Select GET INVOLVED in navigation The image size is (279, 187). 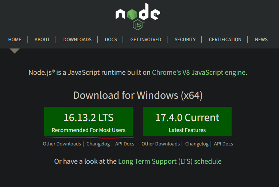tap(146, 39)
